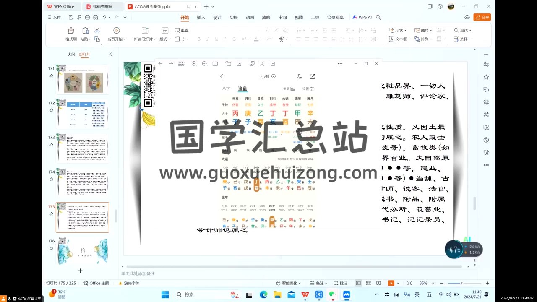Collapse the slide panel chevron

click(x=111, y=55)
